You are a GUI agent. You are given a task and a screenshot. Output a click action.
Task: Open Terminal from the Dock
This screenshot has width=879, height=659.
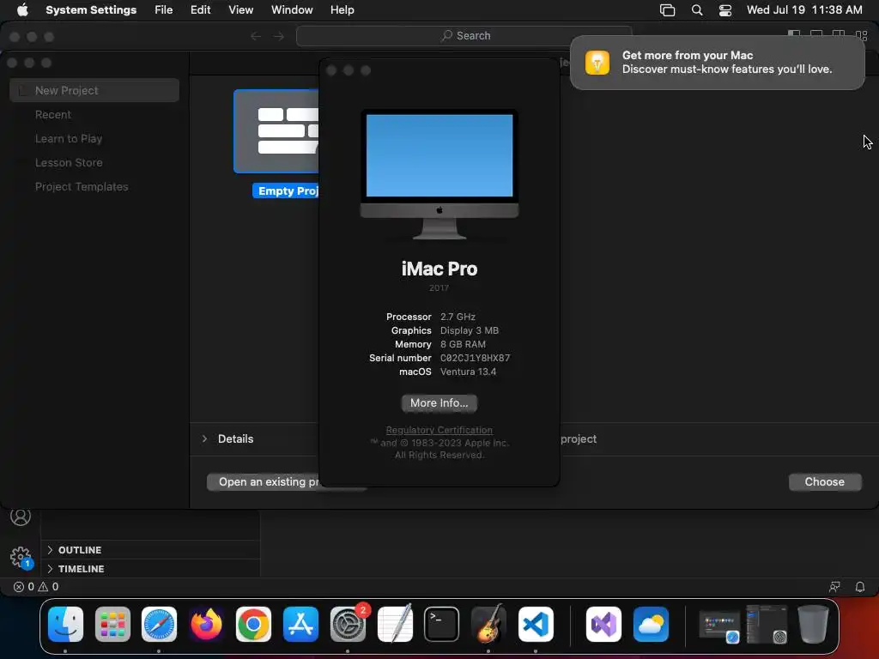[x=442, y=625]
